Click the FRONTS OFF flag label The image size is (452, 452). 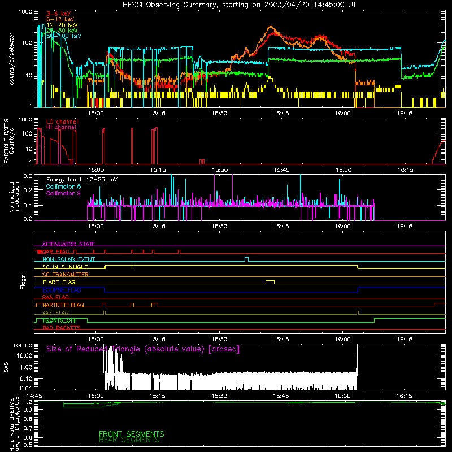tap(60, 320)
